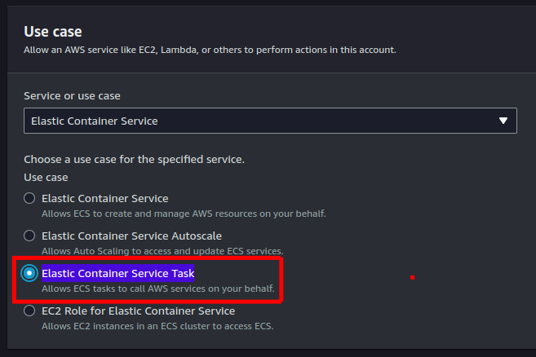This screenshot has width=536, height=357.
Task: Click the EC2 Role for Elastic Container Service label
Action: 138,311
